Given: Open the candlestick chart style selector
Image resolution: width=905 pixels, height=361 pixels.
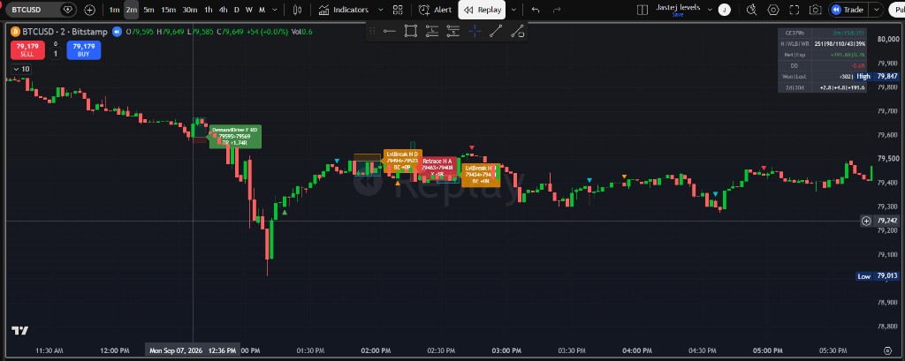Looking at the screenshot, I should pos(297,10).
